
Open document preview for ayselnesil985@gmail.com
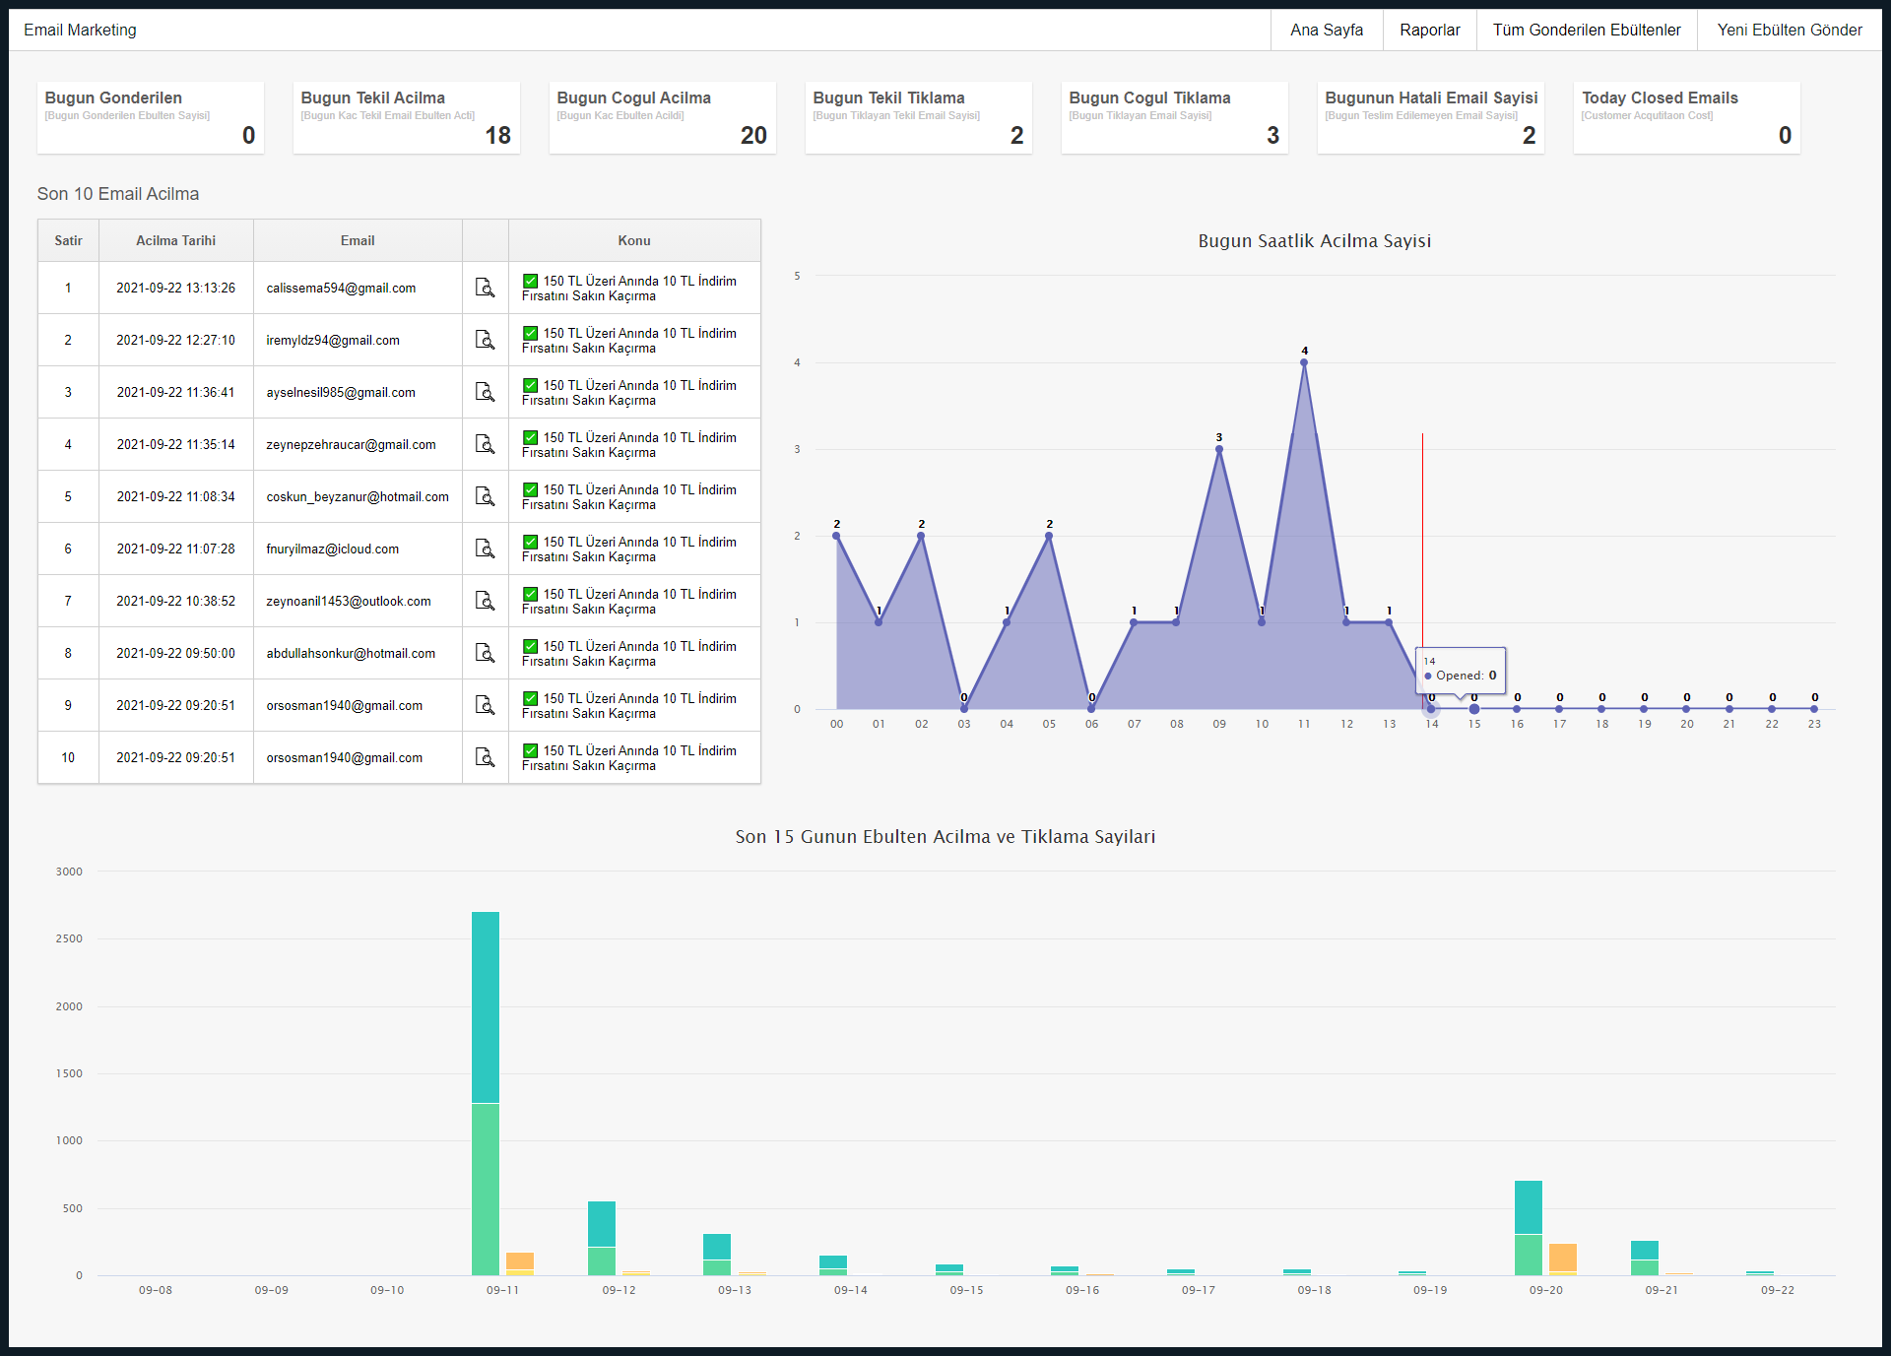coord(485,392)
